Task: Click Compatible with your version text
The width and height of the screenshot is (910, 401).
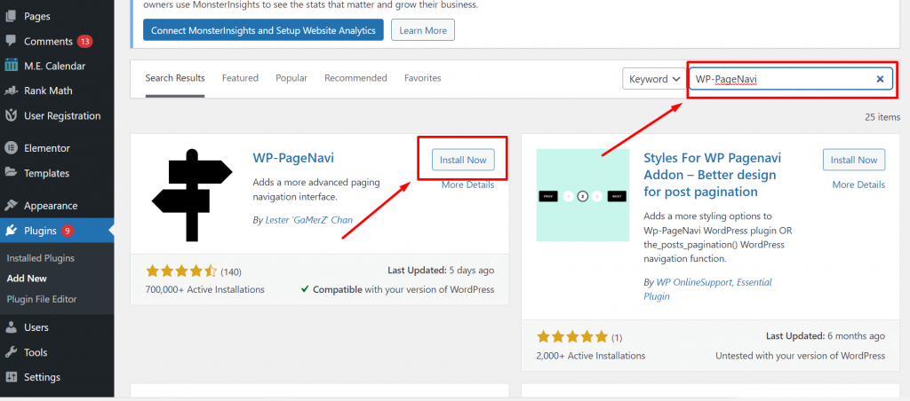Action: point(397,289)
